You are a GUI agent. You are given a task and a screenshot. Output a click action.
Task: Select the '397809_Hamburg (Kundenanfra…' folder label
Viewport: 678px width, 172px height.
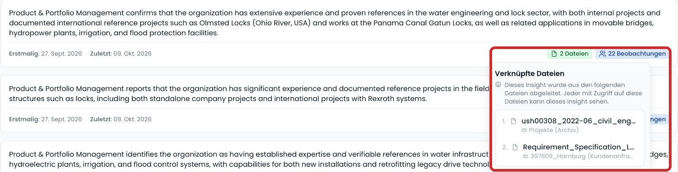click(584, 156)
